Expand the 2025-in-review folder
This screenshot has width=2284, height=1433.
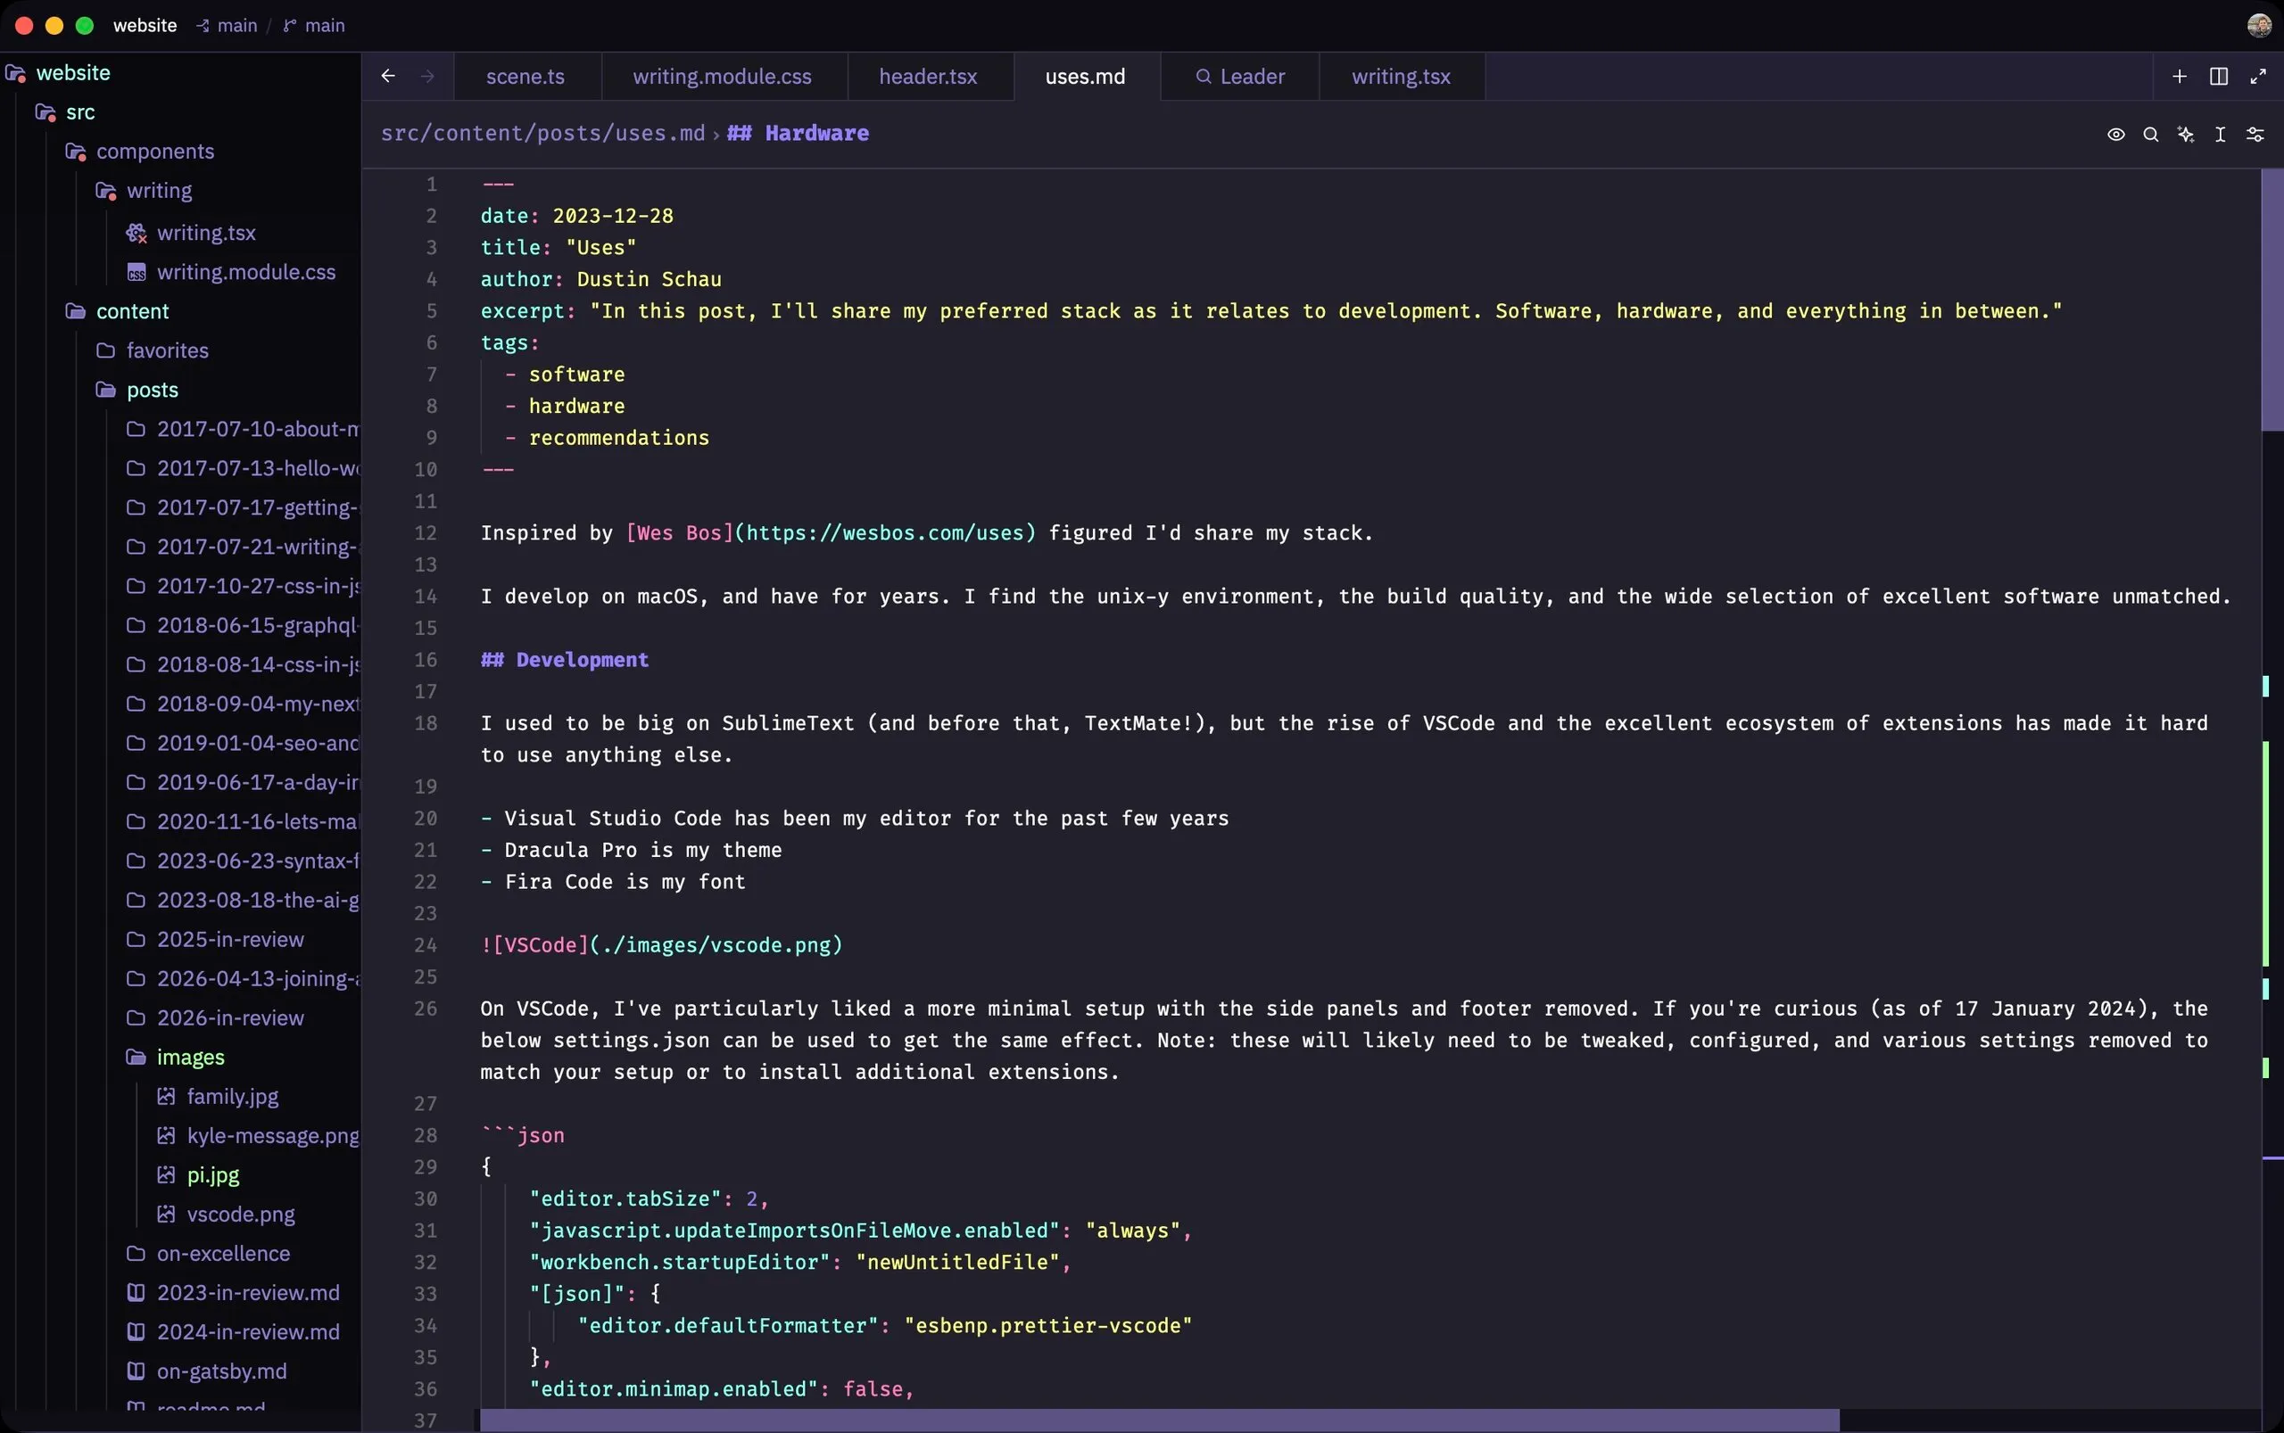215,940
